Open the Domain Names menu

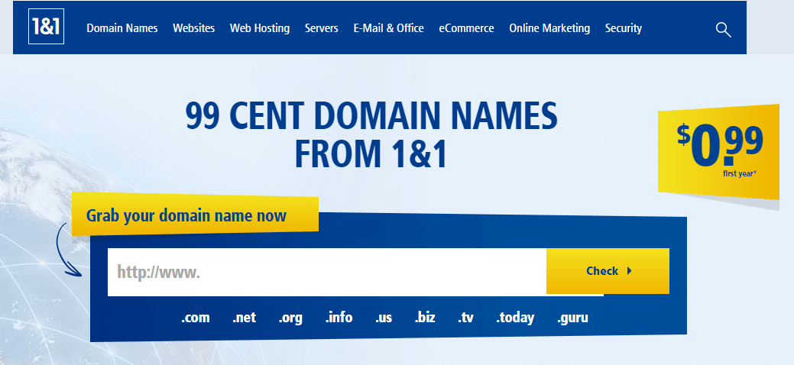(122, 28)
